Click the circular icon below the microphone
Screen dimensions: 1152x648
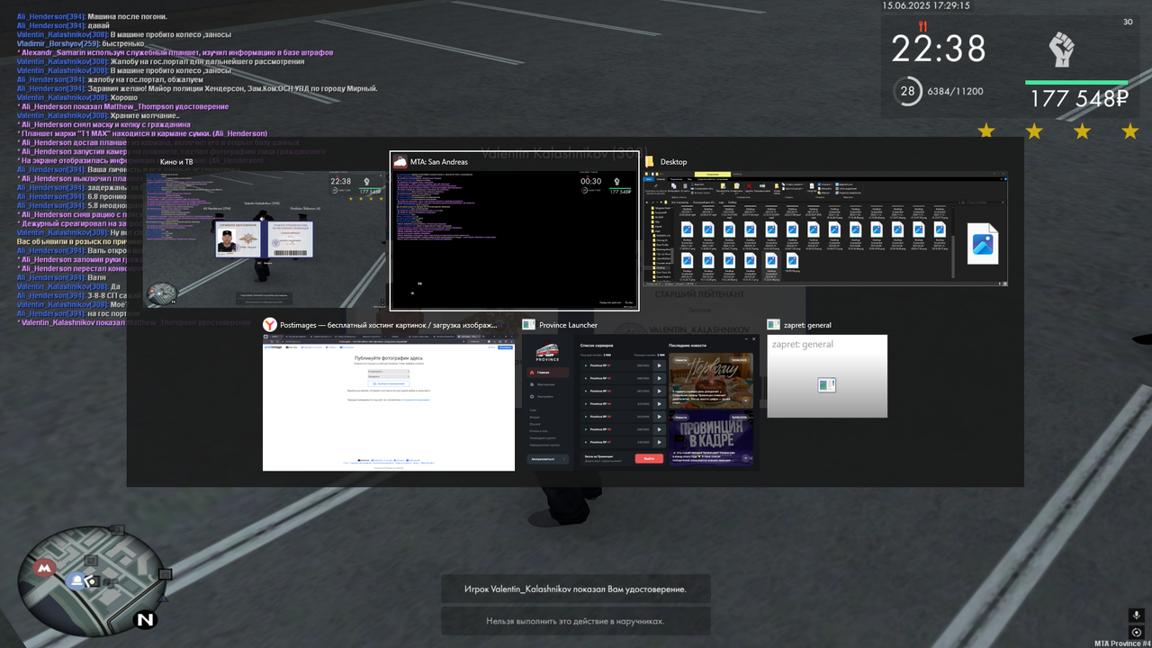tap(1137, 632)
